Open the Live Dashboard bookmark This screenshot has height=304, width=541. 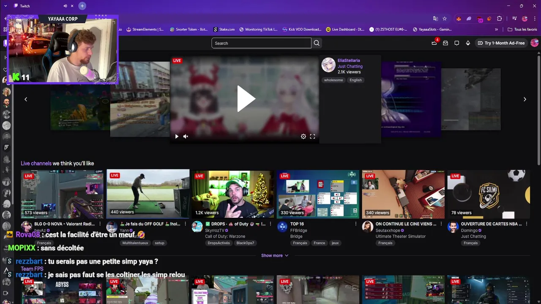point(345,30)
